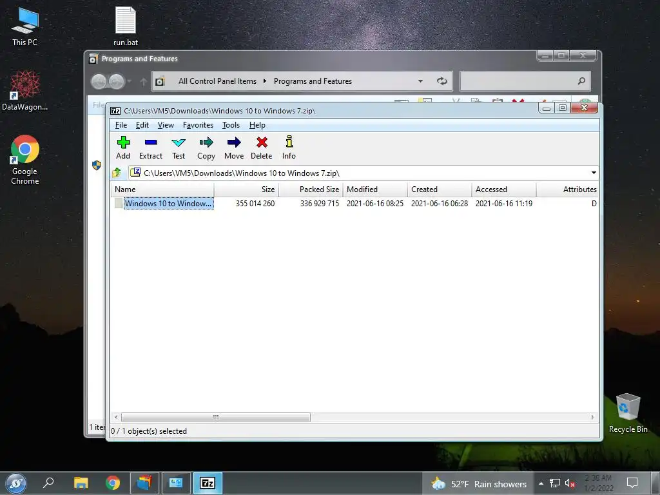The image size is (660, 495).
Task: Click the modified date 2021-06-16 08:25
Action: click(x=375, y=203)
